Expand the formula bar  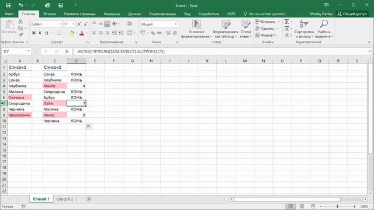pyautogui.click(x=369, y=51)
